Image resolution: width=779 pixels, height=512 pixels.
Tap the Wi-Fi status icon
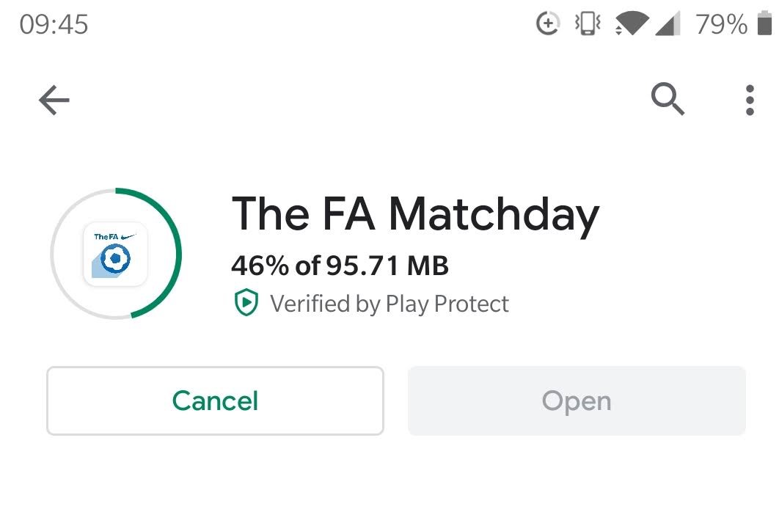(x=630, y=23)
